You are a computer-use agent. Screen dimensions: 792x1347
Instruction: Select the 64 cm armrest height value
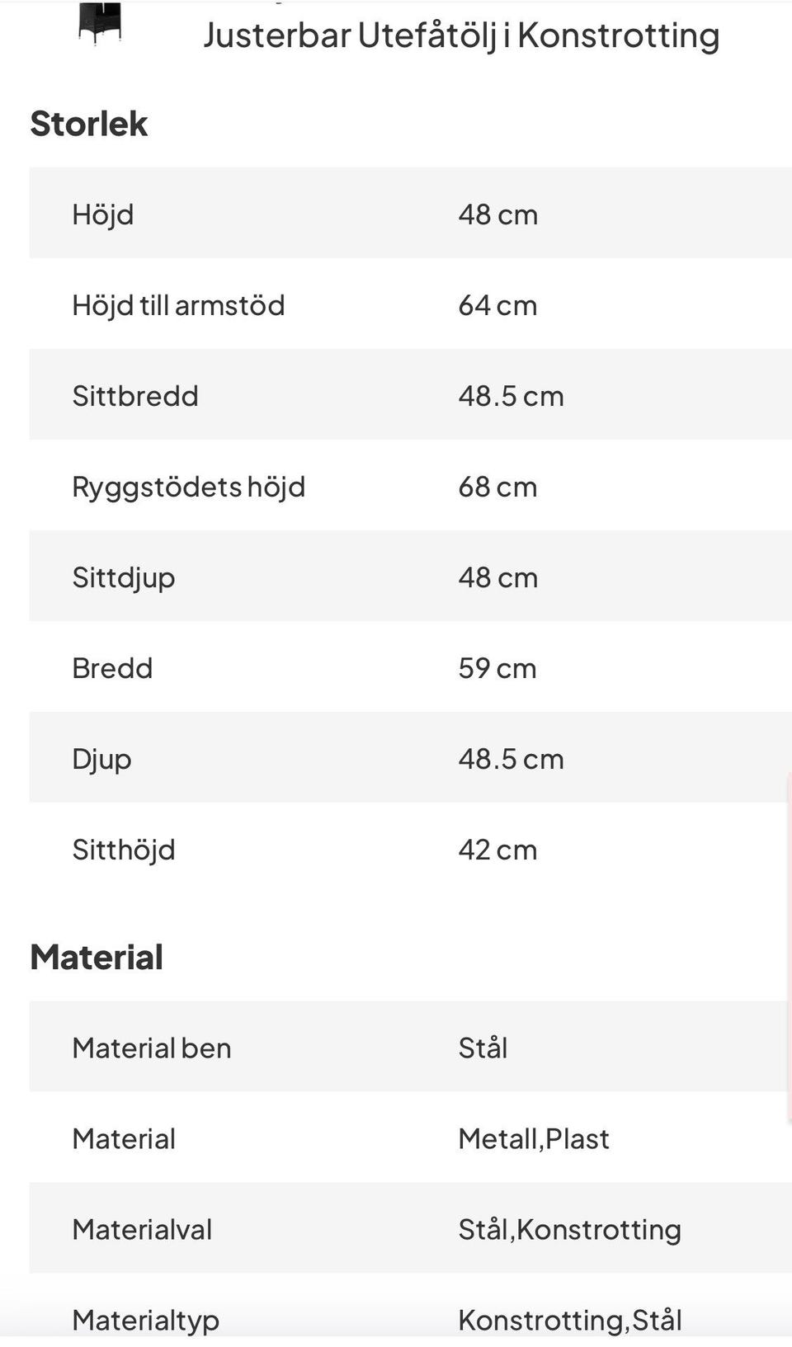(x=497, y=305)
